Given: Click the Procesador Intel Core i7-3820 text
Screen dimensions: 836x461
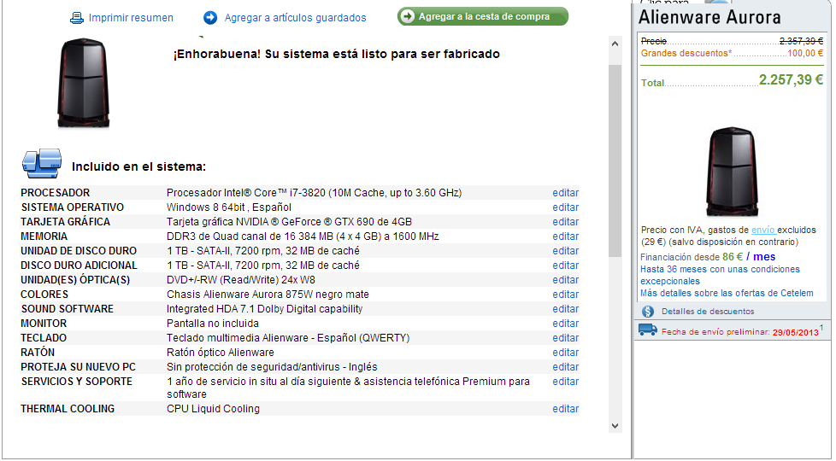Looking at the screenshot, I should (314, 193).
